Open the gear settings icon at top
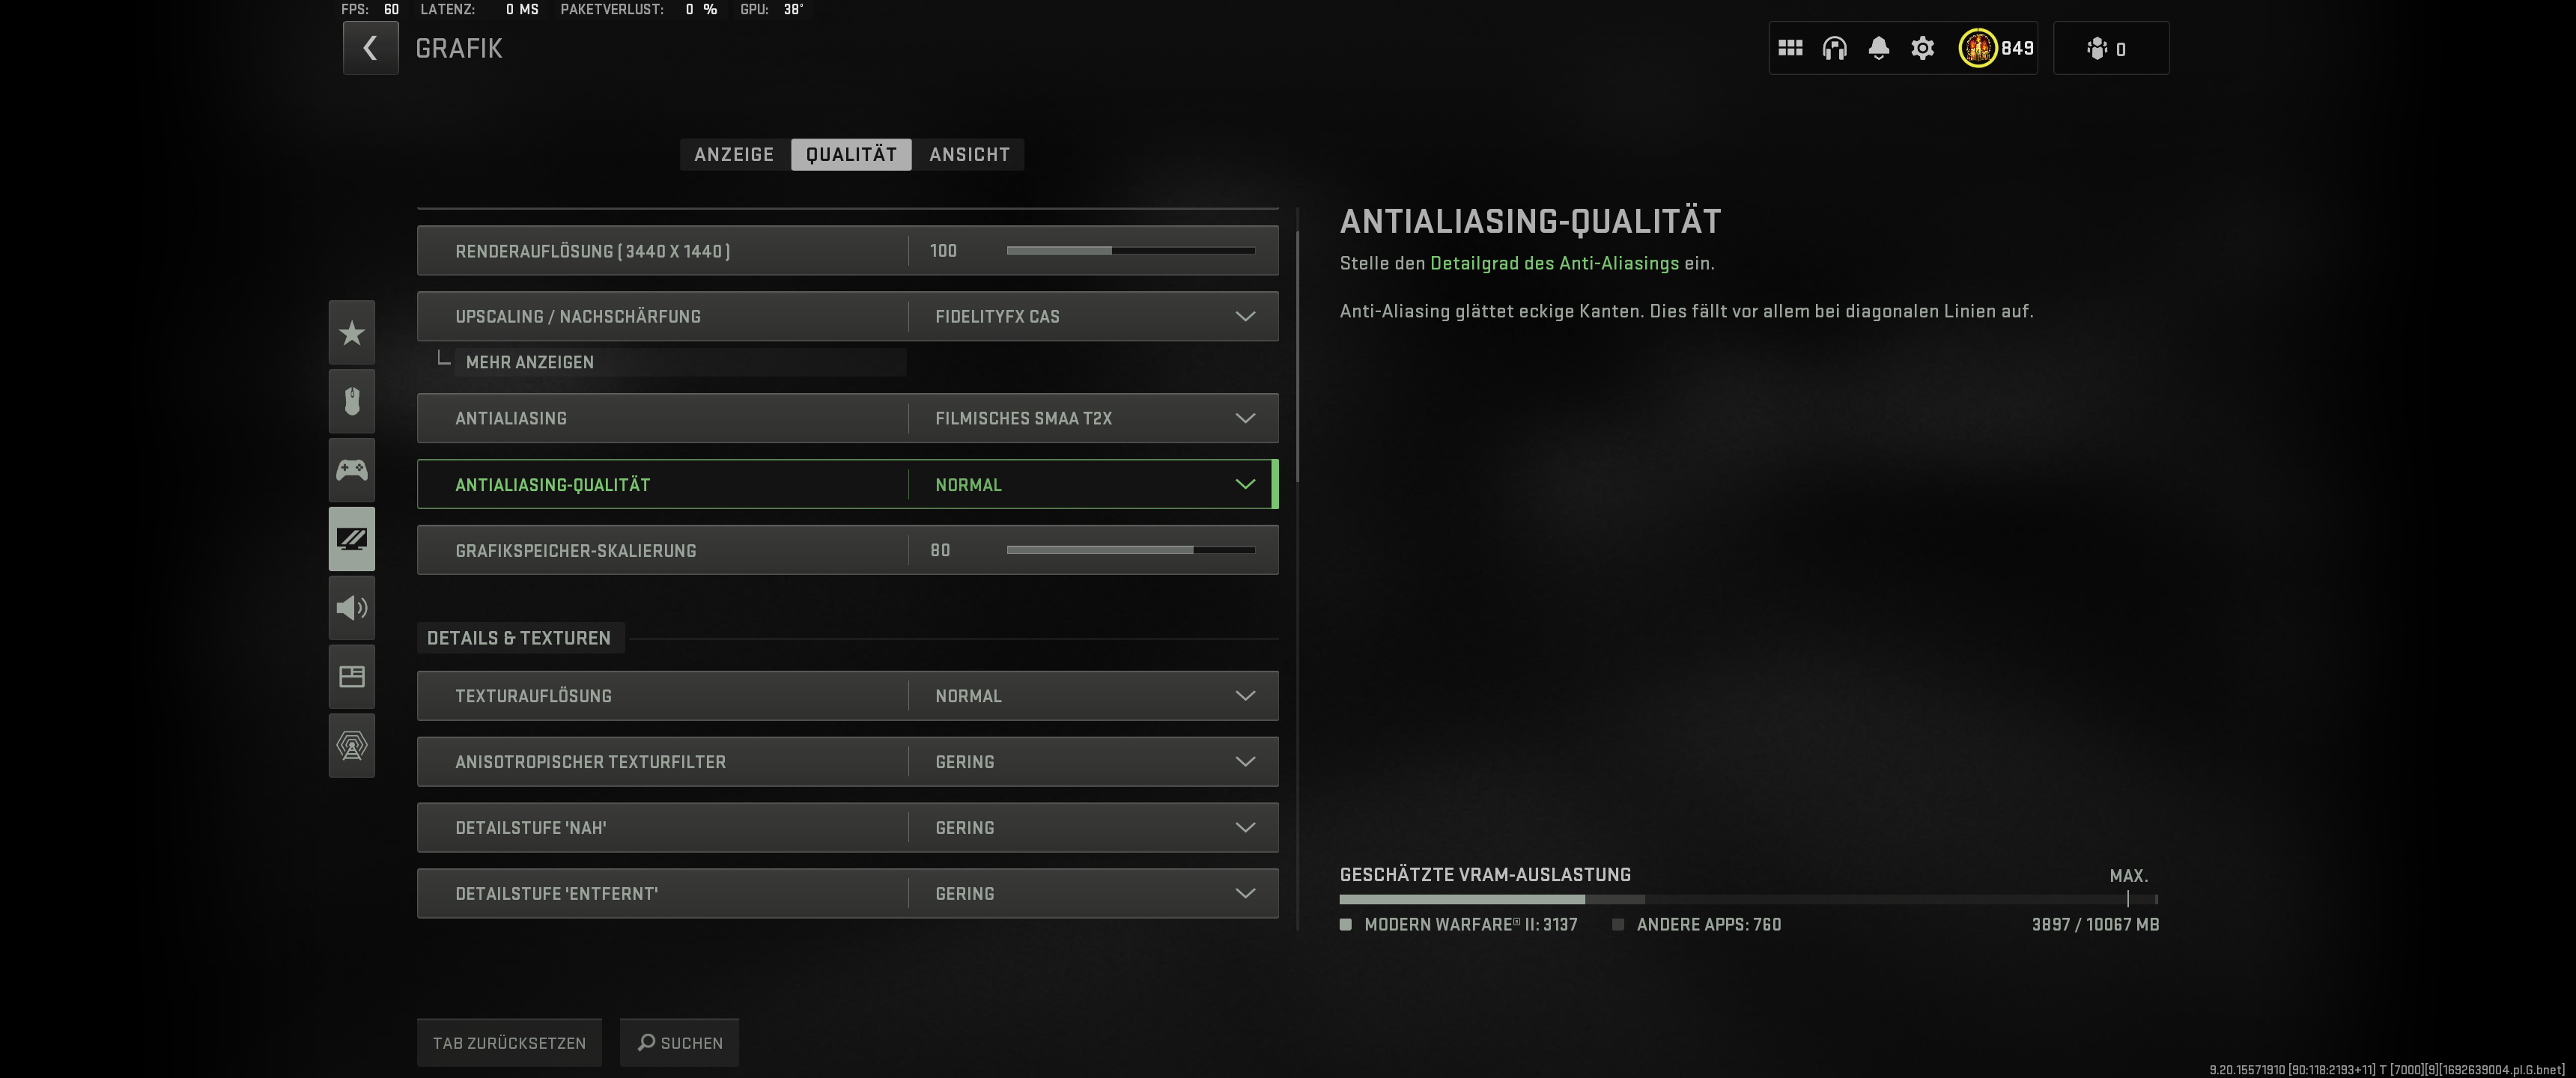The width and height of the screenshot is (2576, 1078). pyautogui.click(x=1922, y=48)
